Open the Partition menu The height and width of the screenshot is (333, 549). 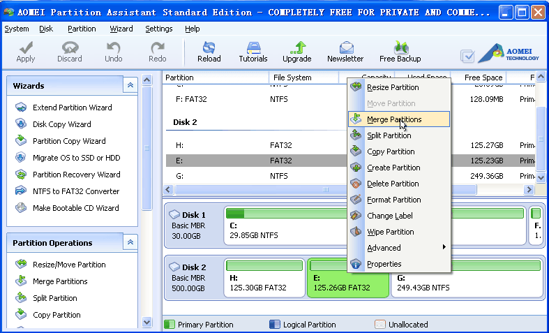pyautogui.click(x=82, y=29)
